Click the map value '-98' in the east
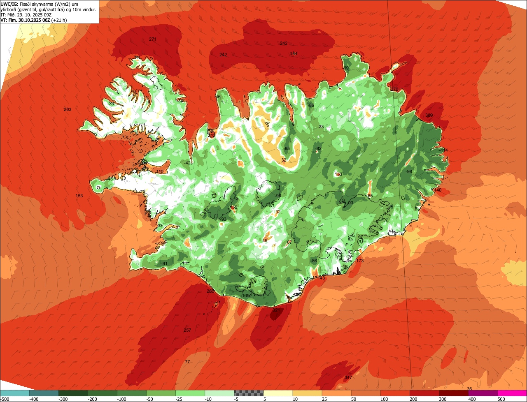The height and width of the screenshot is (402, 527). [408, 171]
